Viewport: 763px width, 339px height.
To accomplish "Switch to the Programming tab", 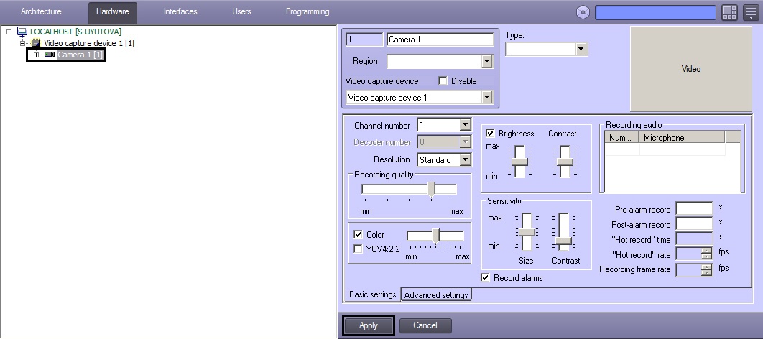I will coord(307,11).
